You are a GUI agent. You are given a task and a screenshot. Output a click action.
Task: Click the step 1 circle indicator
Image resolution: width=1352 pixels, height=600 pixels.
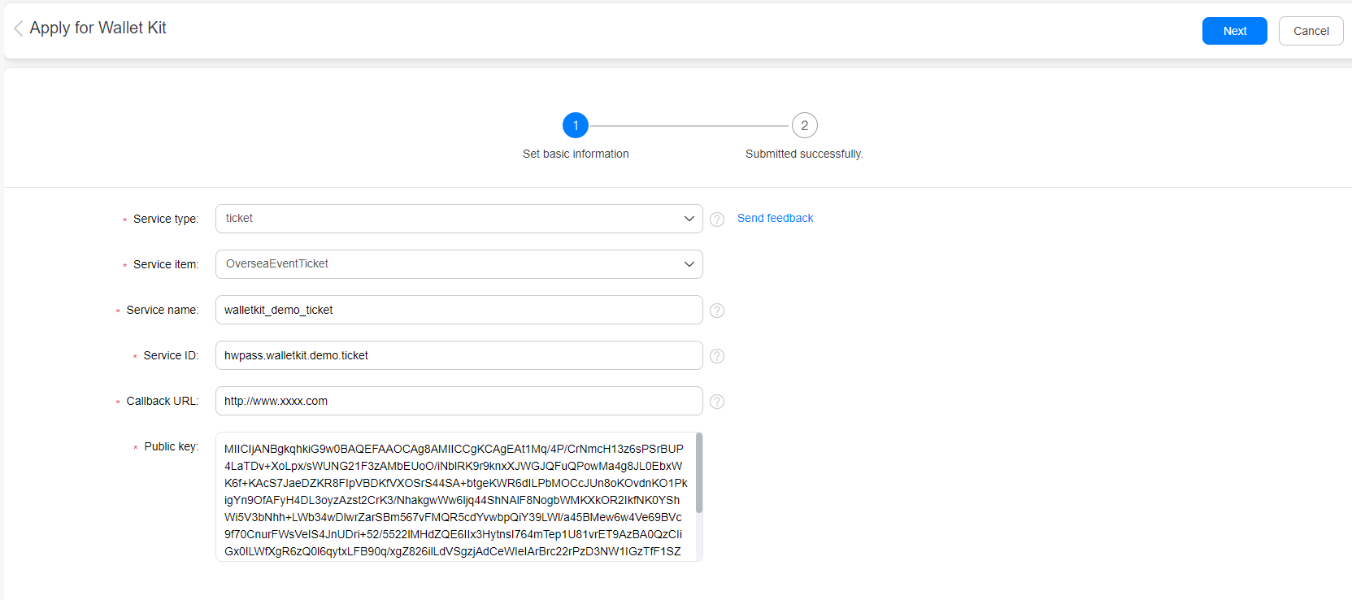pos(576,125)
